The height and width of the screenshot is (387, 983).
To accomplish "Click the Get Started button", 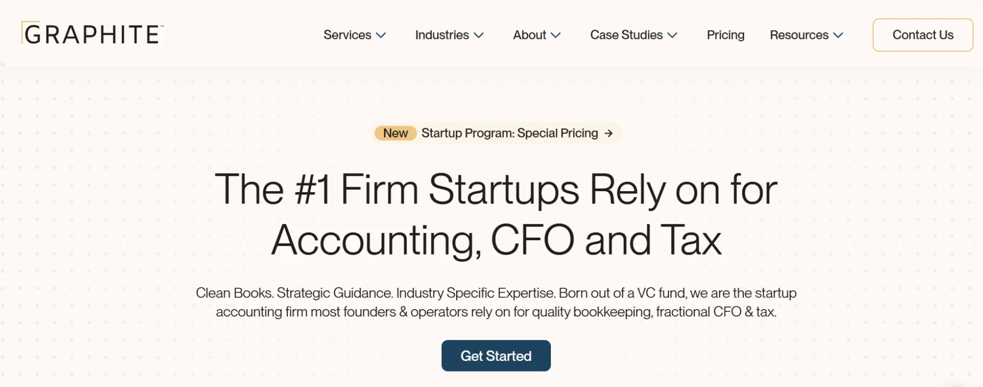I will [496, 356].
